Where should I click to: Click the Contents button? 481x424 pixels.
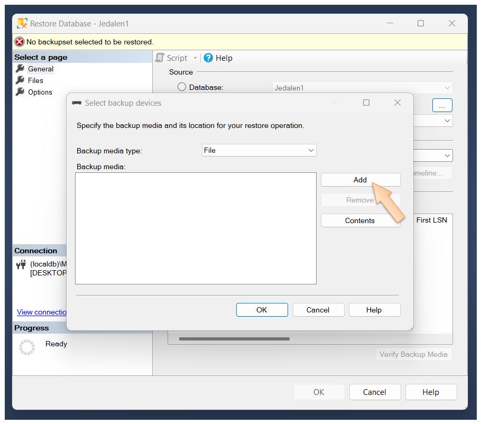pyautogui.click(x=360, y=220)
